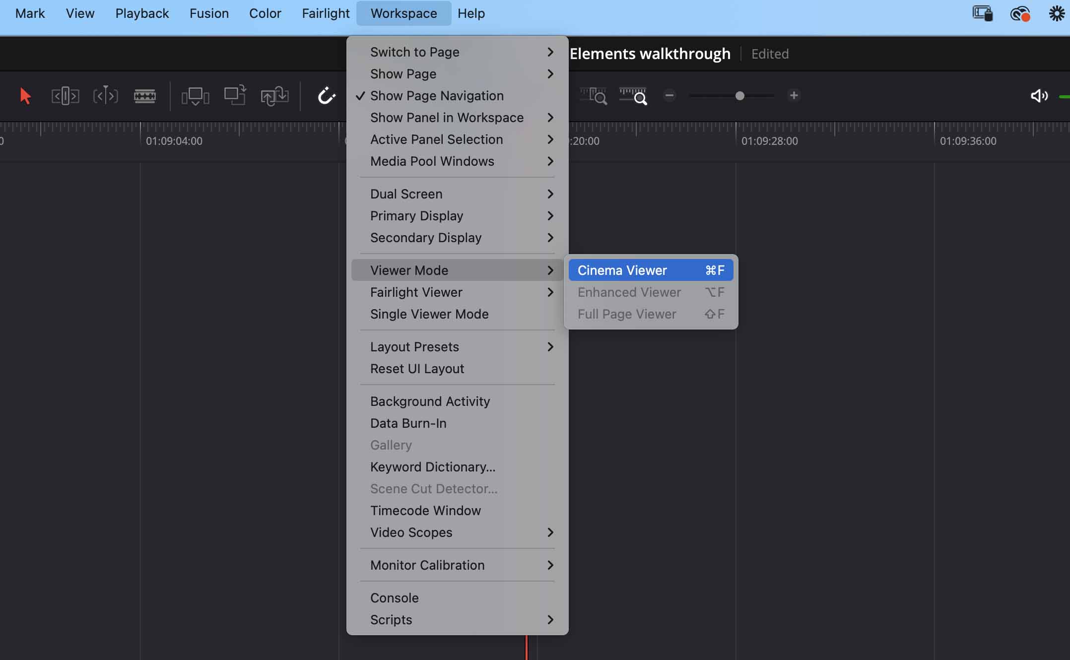The height and width of the screenshot is (660, 1070).
Task: Expand the Scripts submenu
Action: click(x=457, y=620)
